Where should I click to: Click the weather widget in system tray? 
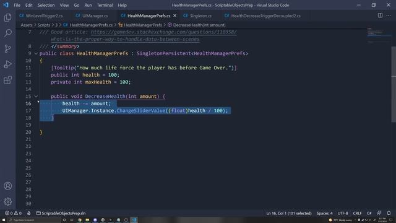tap(340, 220)
